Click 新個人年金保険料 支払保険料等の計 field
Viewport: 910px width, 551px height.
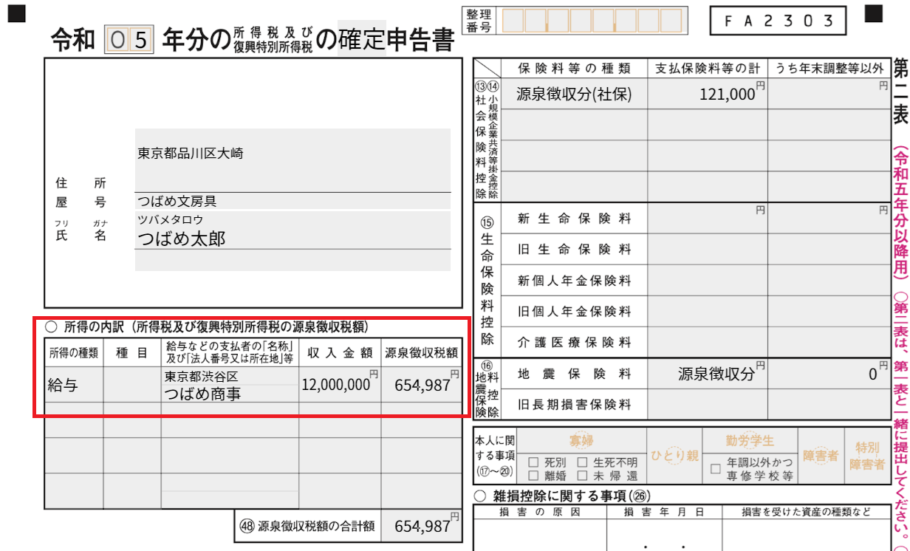point(708,281)
